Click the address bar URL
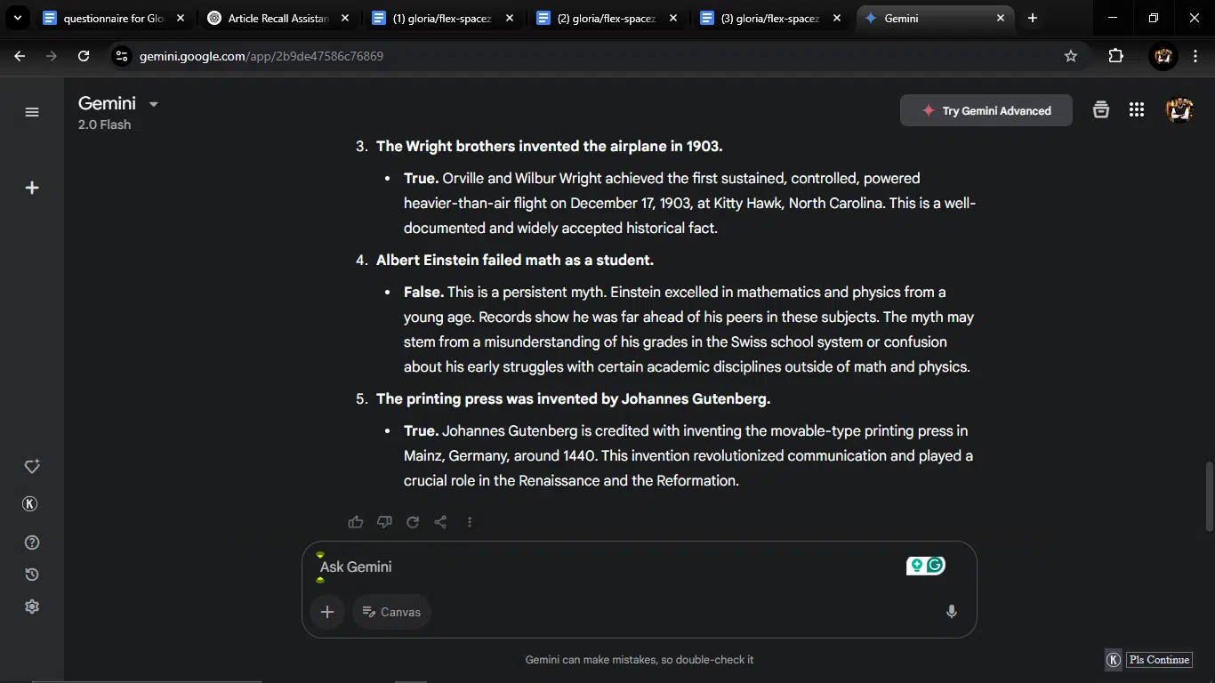The height and width of the screenshot is (683, 1215). [x=262, y=56]
